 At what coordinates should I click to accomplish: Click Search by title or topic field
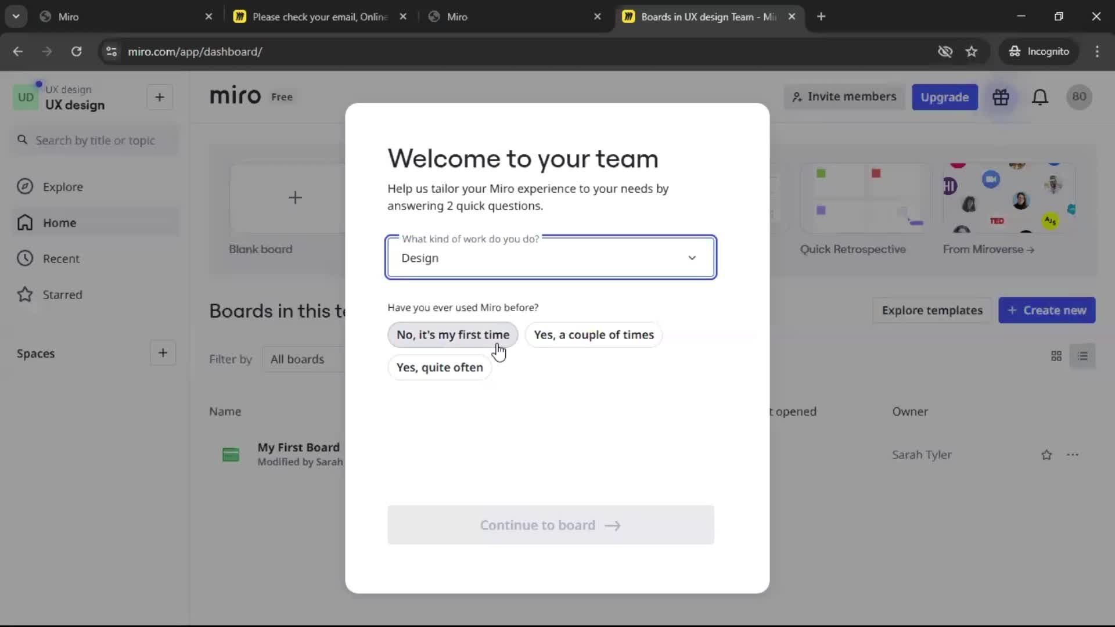click(x=96, y=140)
